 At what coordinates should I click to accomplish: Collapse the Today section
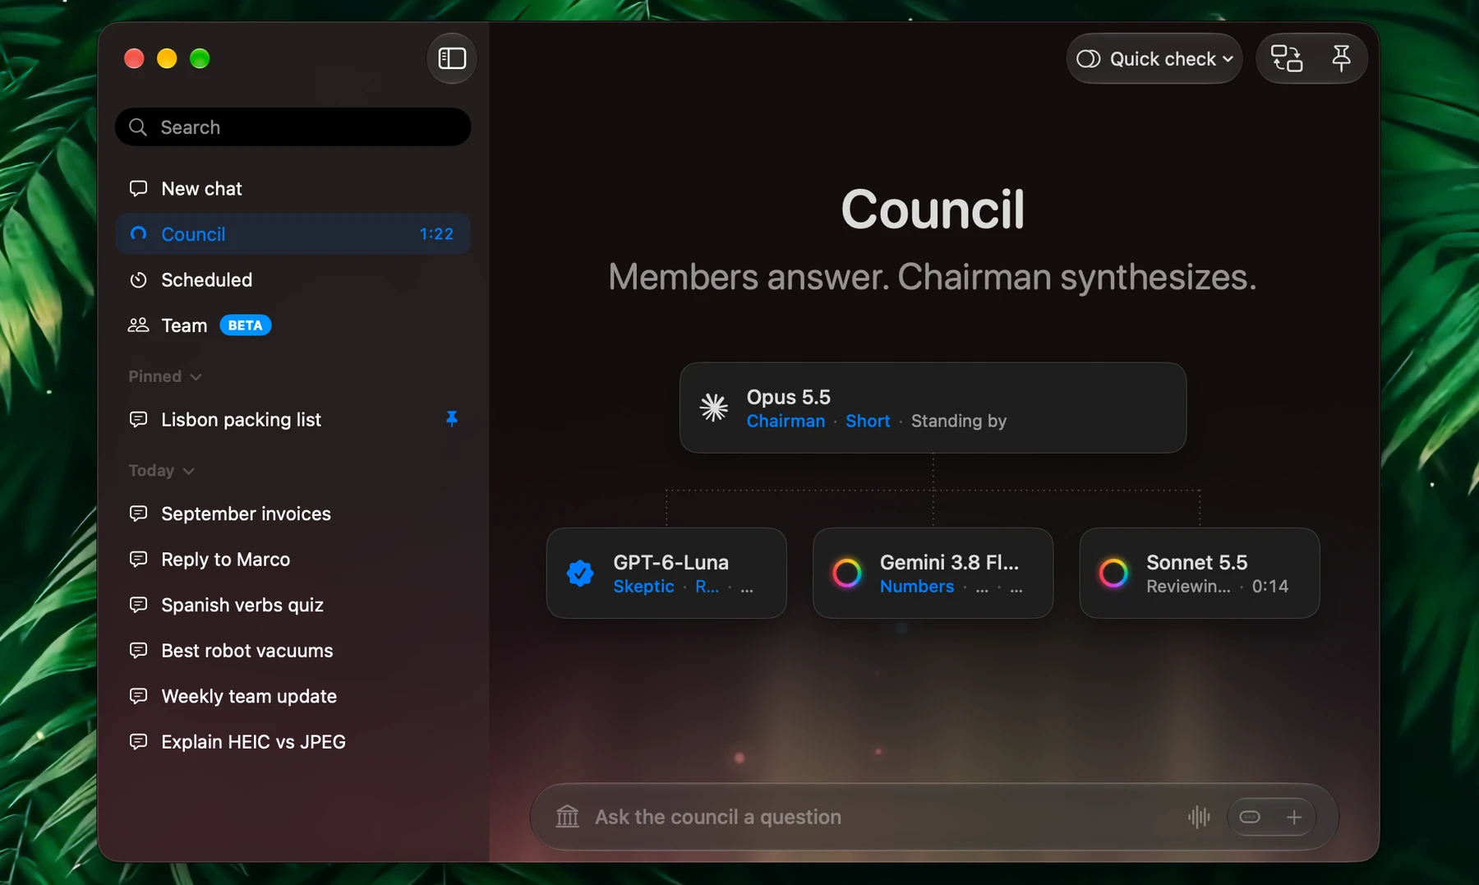pos(162,471)
